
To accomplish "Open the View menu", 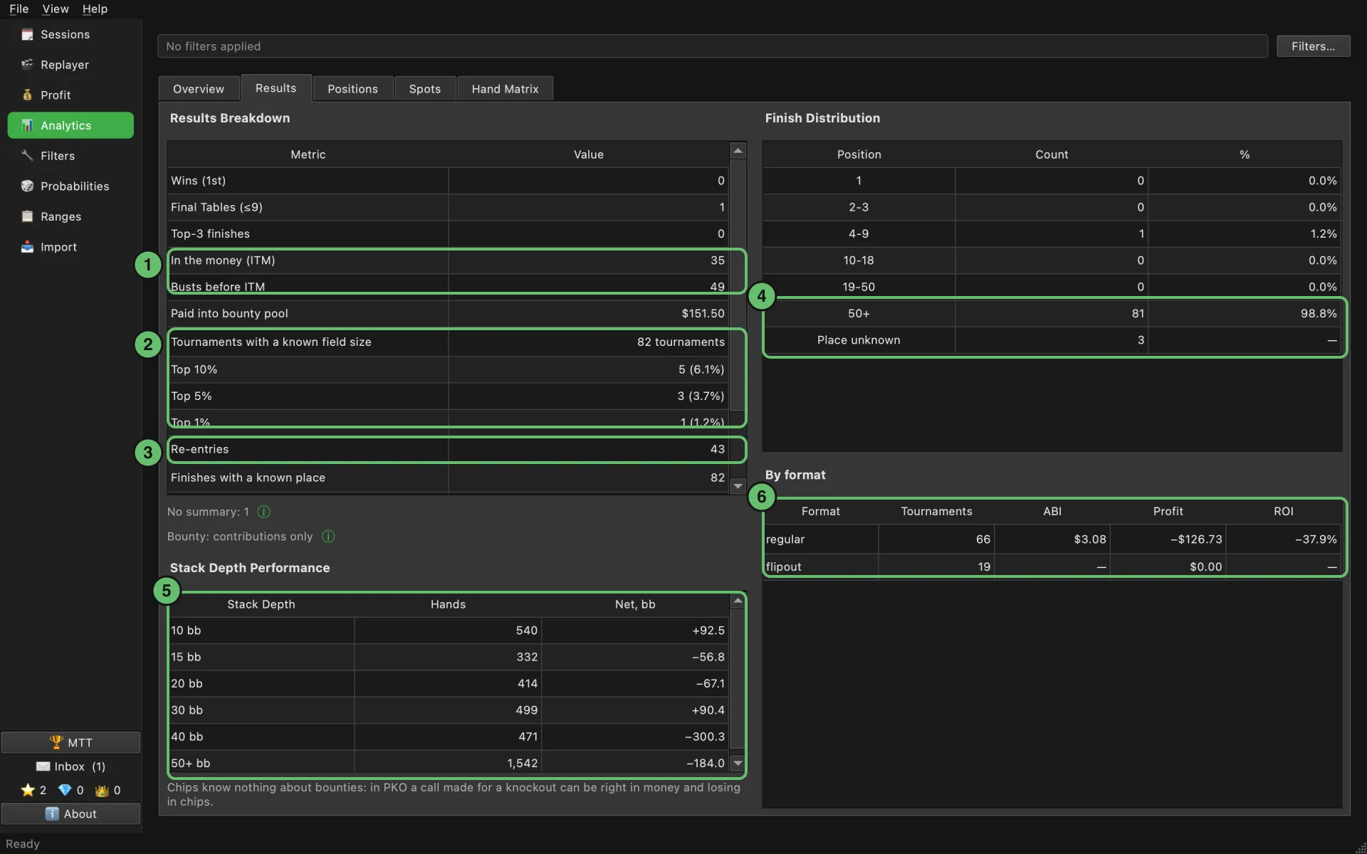I will pos(55,9).
